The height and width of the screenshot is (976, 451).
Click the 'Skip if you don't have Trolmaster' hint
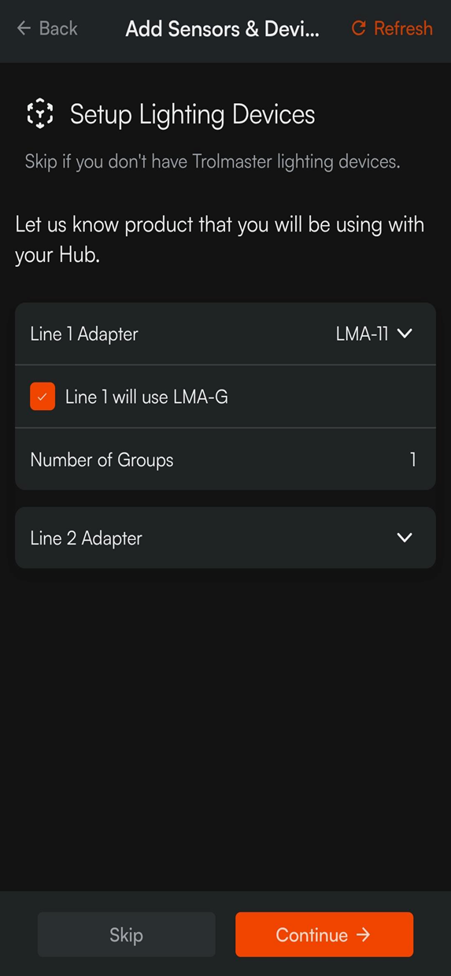213,162
